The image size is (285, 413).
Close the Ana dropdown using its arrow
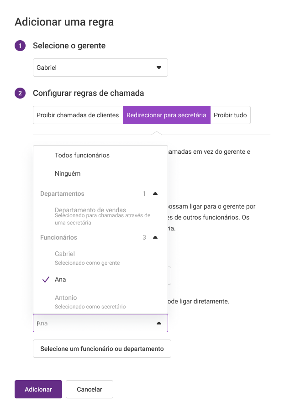point(159,323)
